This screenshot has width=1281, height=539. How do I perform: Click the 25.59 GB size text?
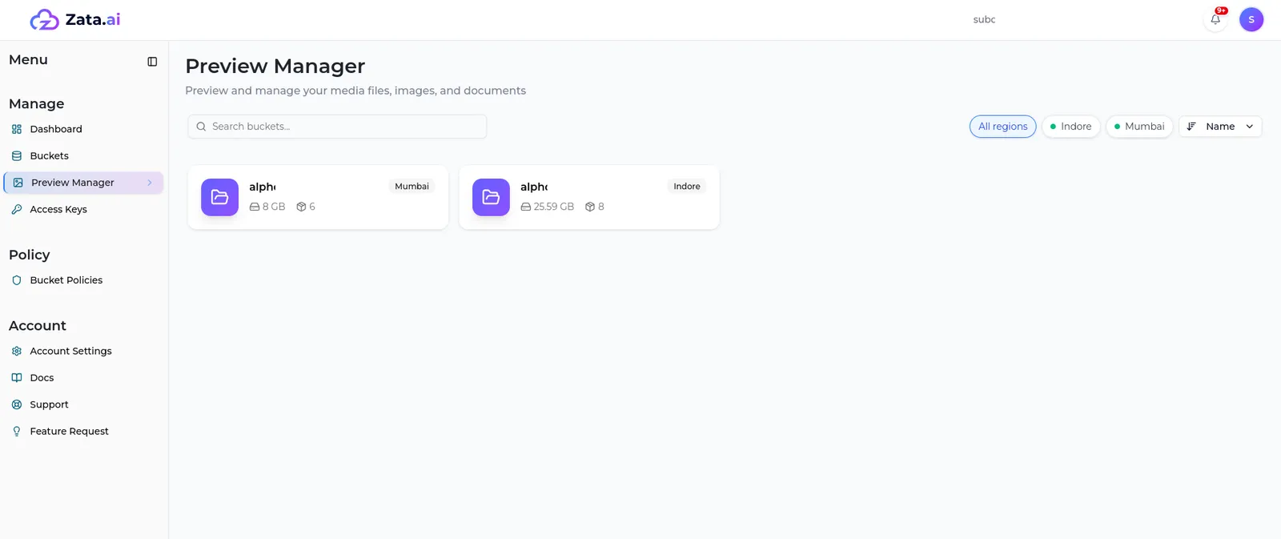554,207
